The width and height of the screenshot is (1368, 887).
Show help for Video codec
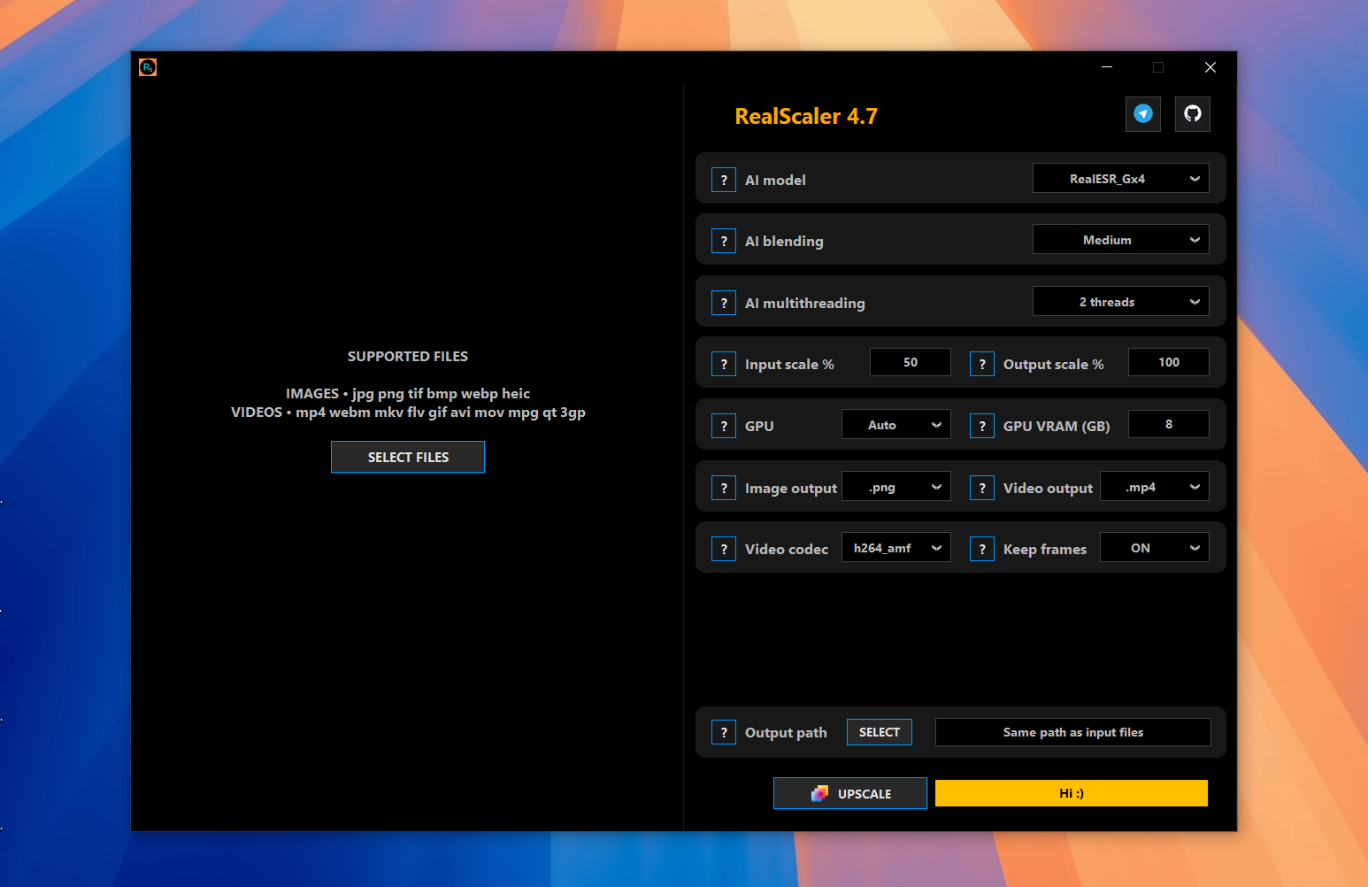point(724,549)
